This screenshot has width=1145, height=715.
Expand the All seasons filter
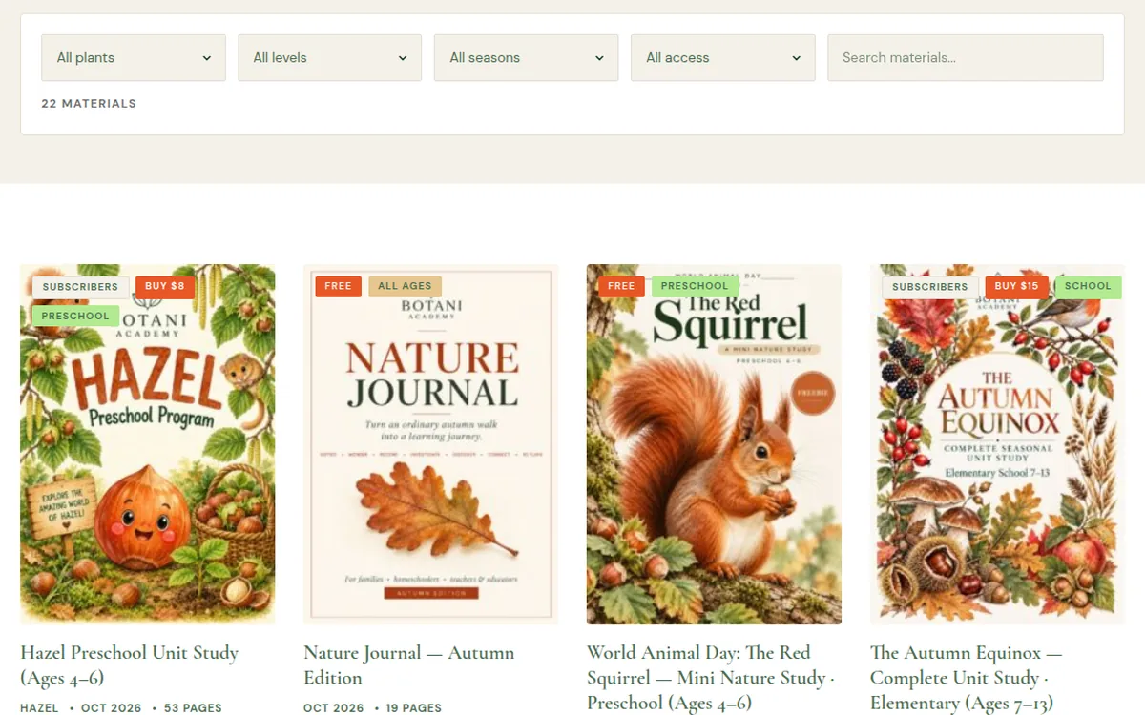coord(526,57)
